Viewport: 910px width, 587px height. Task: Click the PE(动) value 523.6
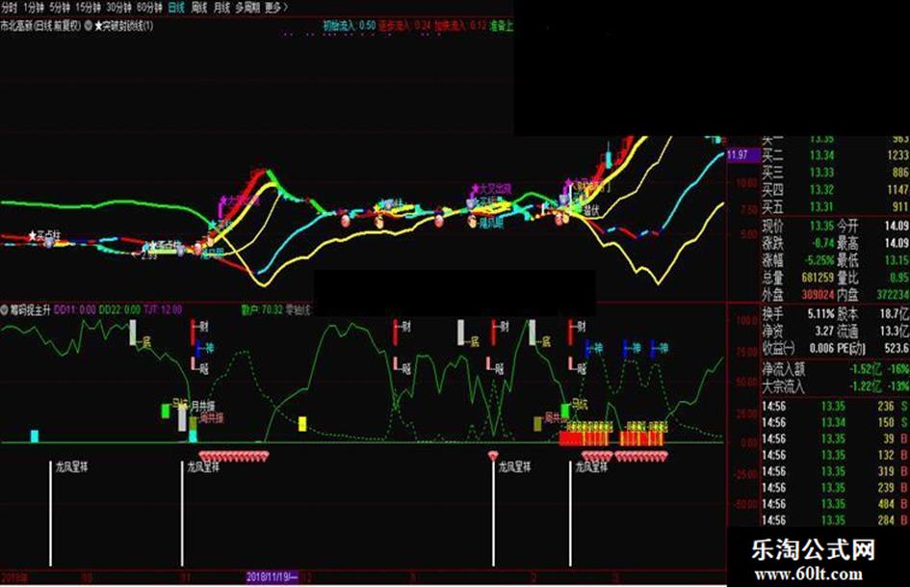pyautogui.click(x=897, y=348)
